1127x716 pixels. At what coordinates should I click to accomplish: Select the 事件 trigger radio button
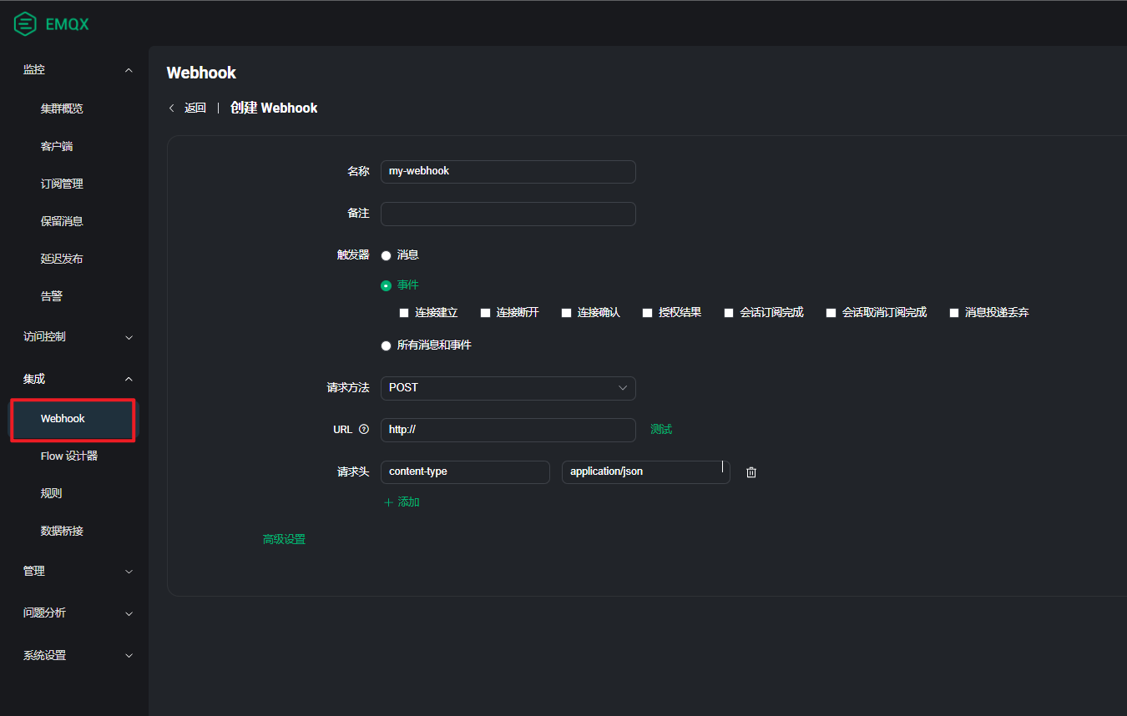pos(386,285)
